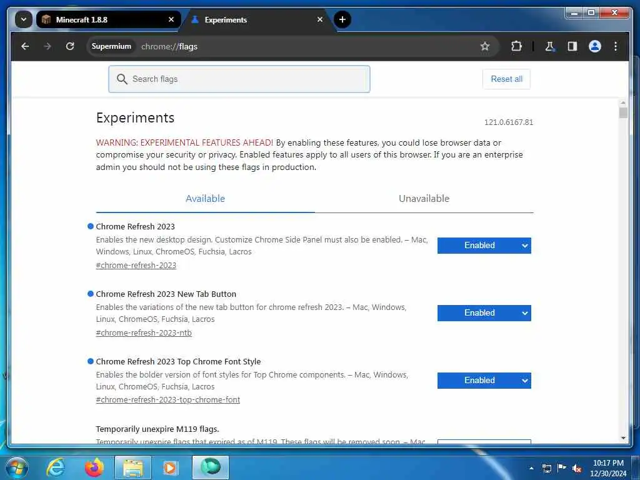This screenshot has width=640, height=480.
Task: Open Chrome Refresh 2023 Enabled dropdown
Action: point(484,245)
